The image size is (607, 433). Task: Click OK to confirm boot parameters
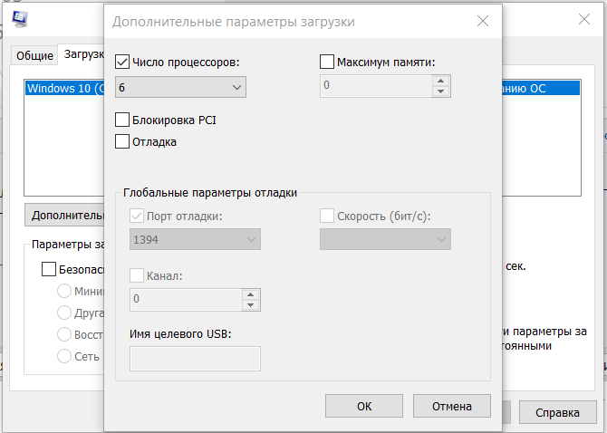click(364, 406)
